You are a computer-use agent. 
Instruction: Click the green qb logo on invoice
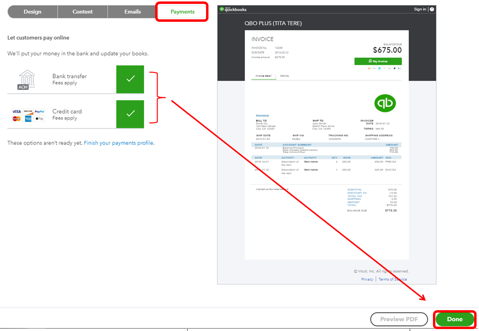(x=385, y=103)
